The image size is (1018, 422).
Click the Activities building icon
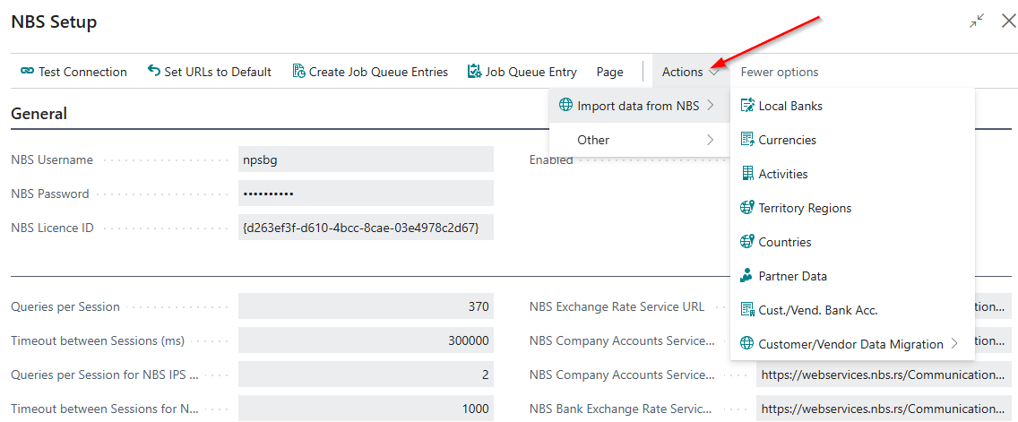tap(746, 174)
